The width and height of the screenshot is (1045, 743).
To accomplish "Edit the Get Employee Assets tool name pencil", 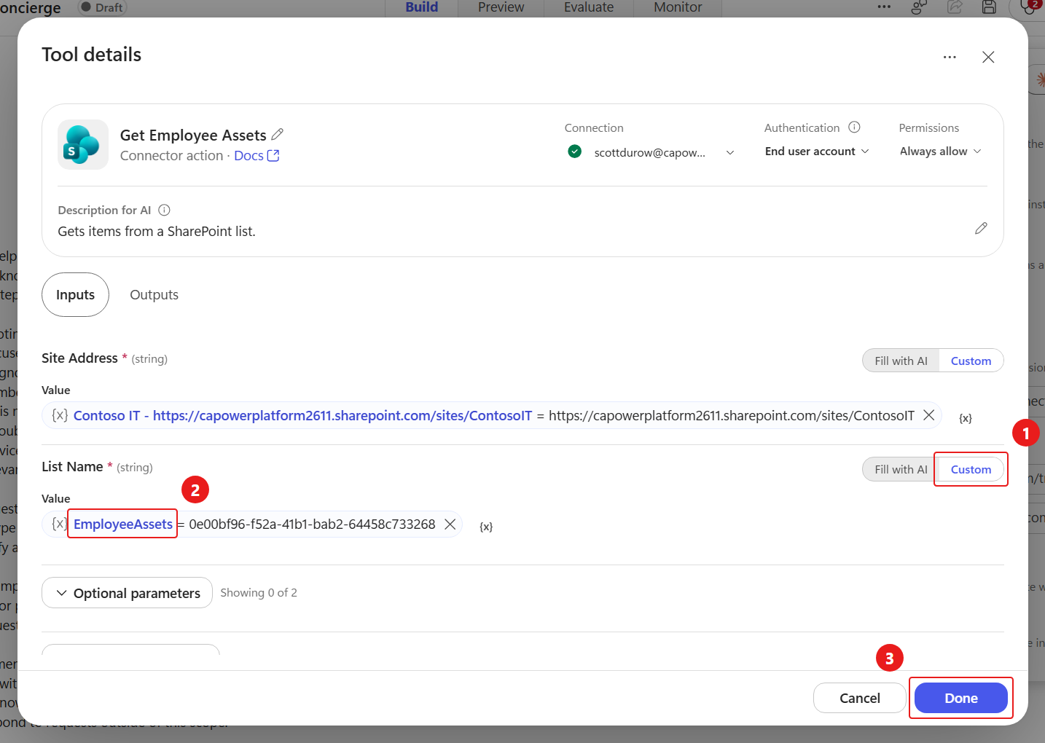I will pos(278,135).
